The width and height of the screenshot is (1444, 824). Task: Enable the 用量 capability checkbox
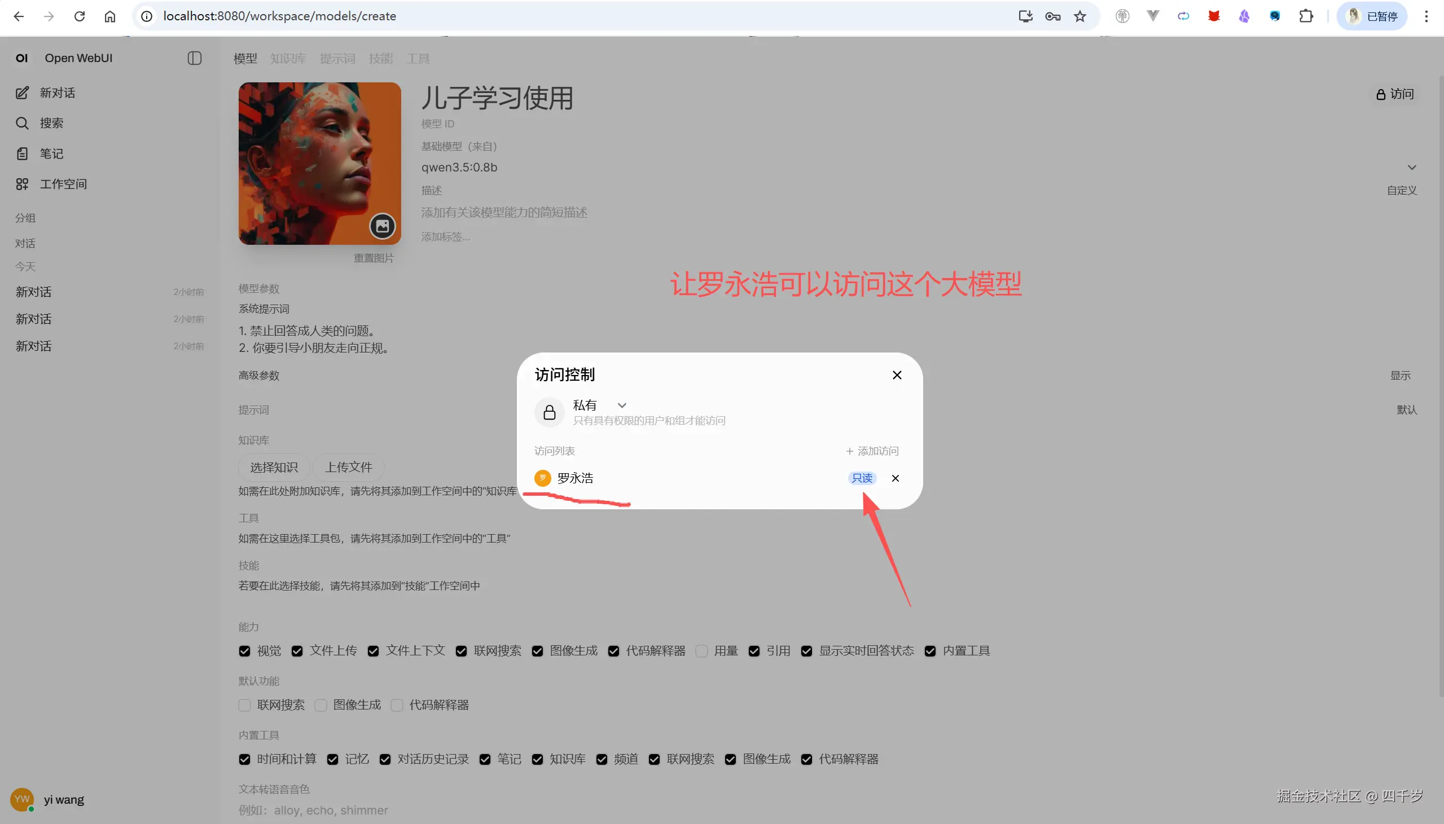tap(701, 651)
